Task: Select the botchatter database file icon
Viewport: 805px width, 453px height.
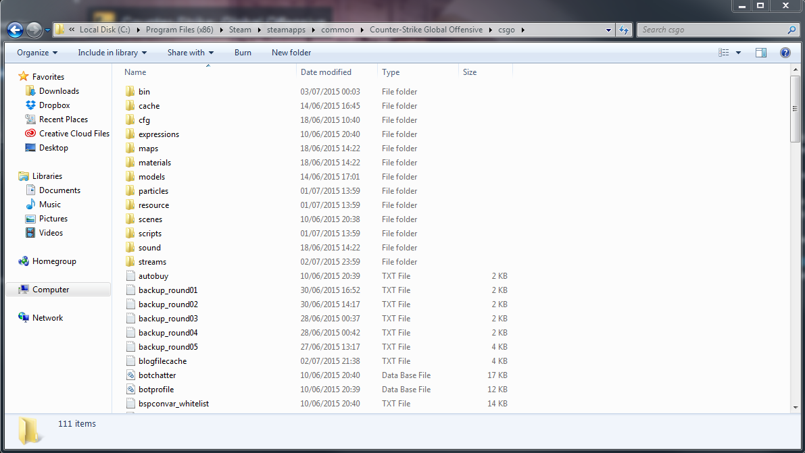Action: click(130, 375)
